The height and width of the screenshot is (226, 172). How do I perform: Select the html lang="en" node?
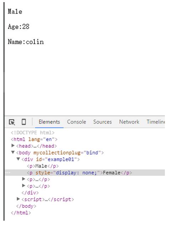pyautogui.click(x=34, y=140)
